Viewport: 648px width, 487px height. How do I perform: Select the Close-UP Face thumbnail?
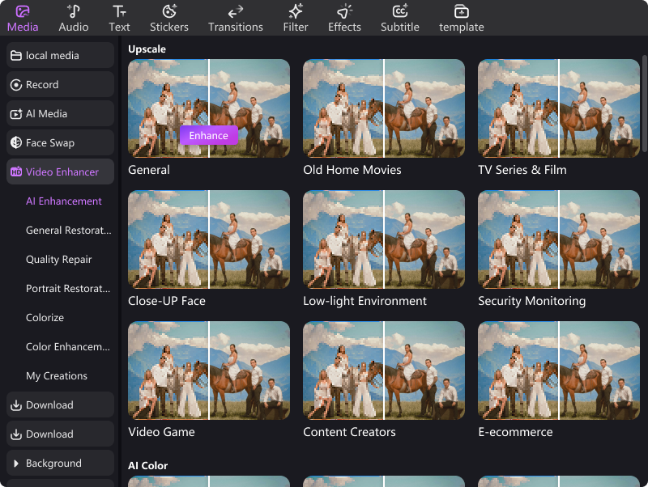click(209, 239)
